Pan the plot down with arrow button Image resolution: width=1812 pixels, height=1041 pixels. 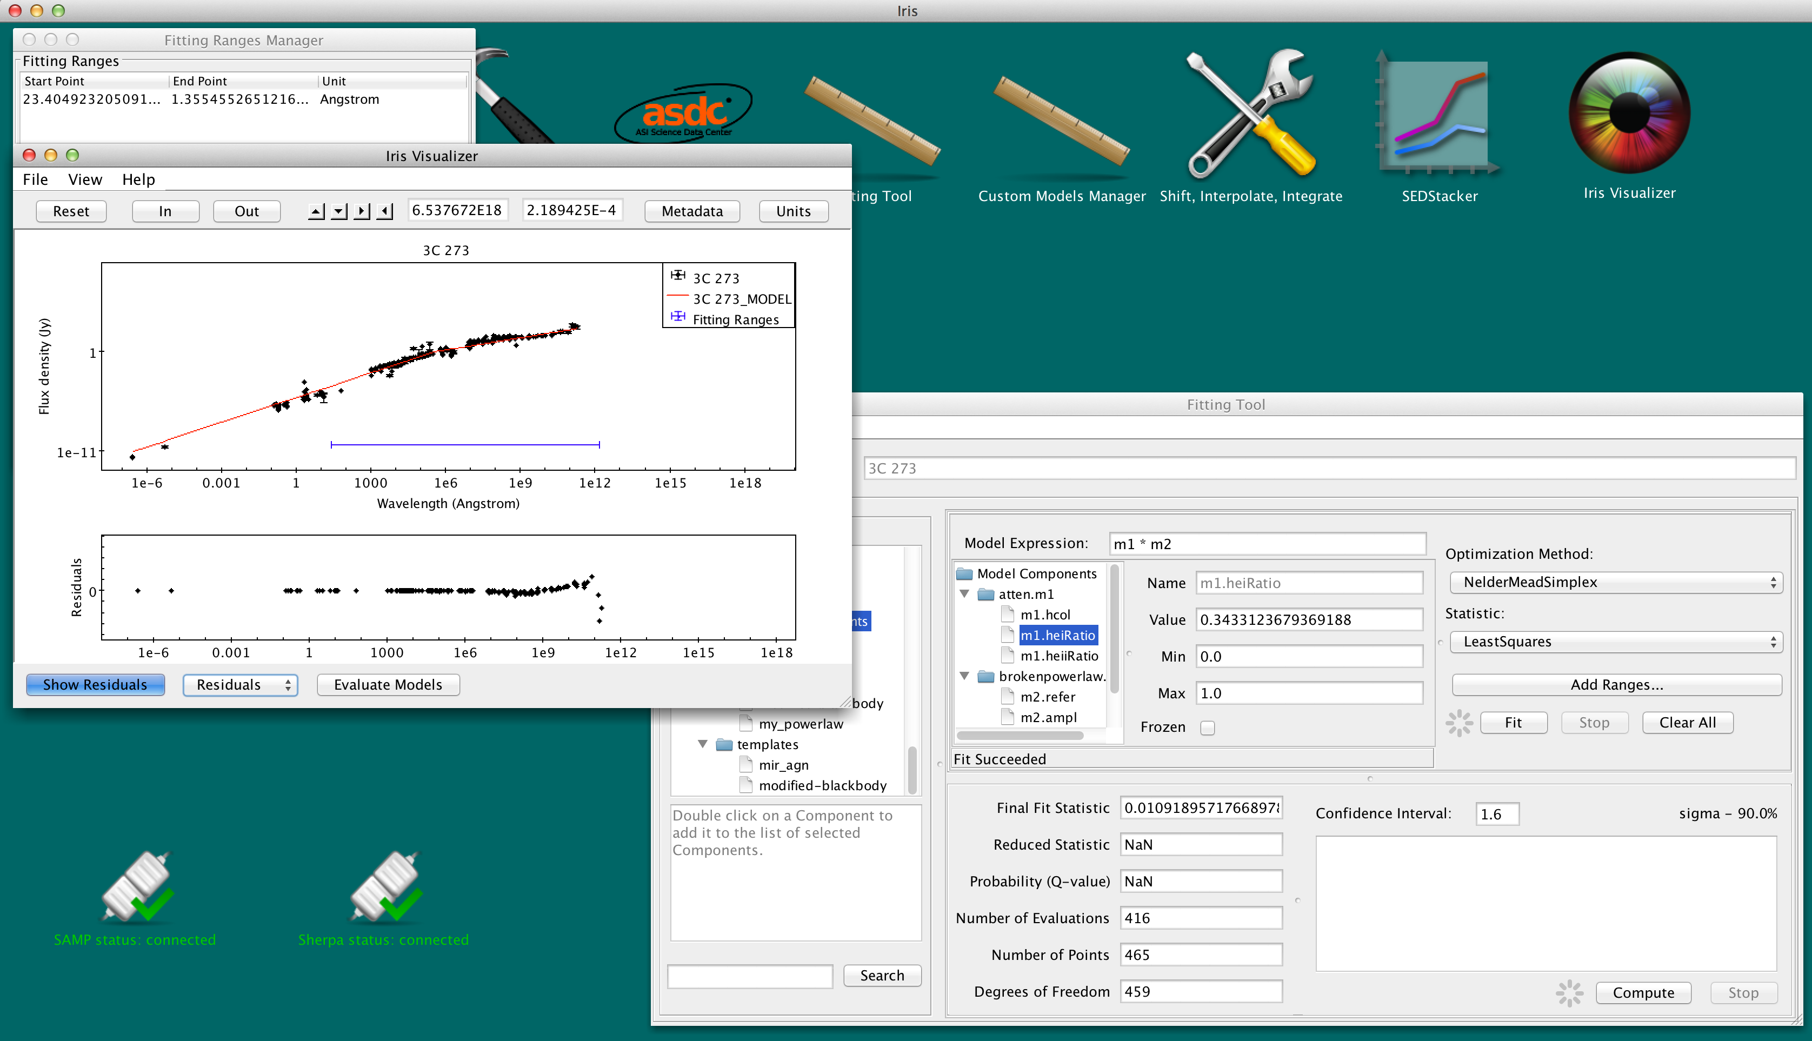(x=339, y=211)
